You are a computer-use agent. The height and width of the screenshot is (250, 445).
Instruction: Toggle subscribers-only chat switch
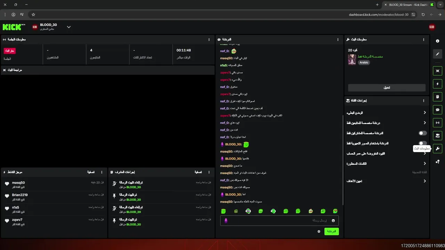coord(423,133)
